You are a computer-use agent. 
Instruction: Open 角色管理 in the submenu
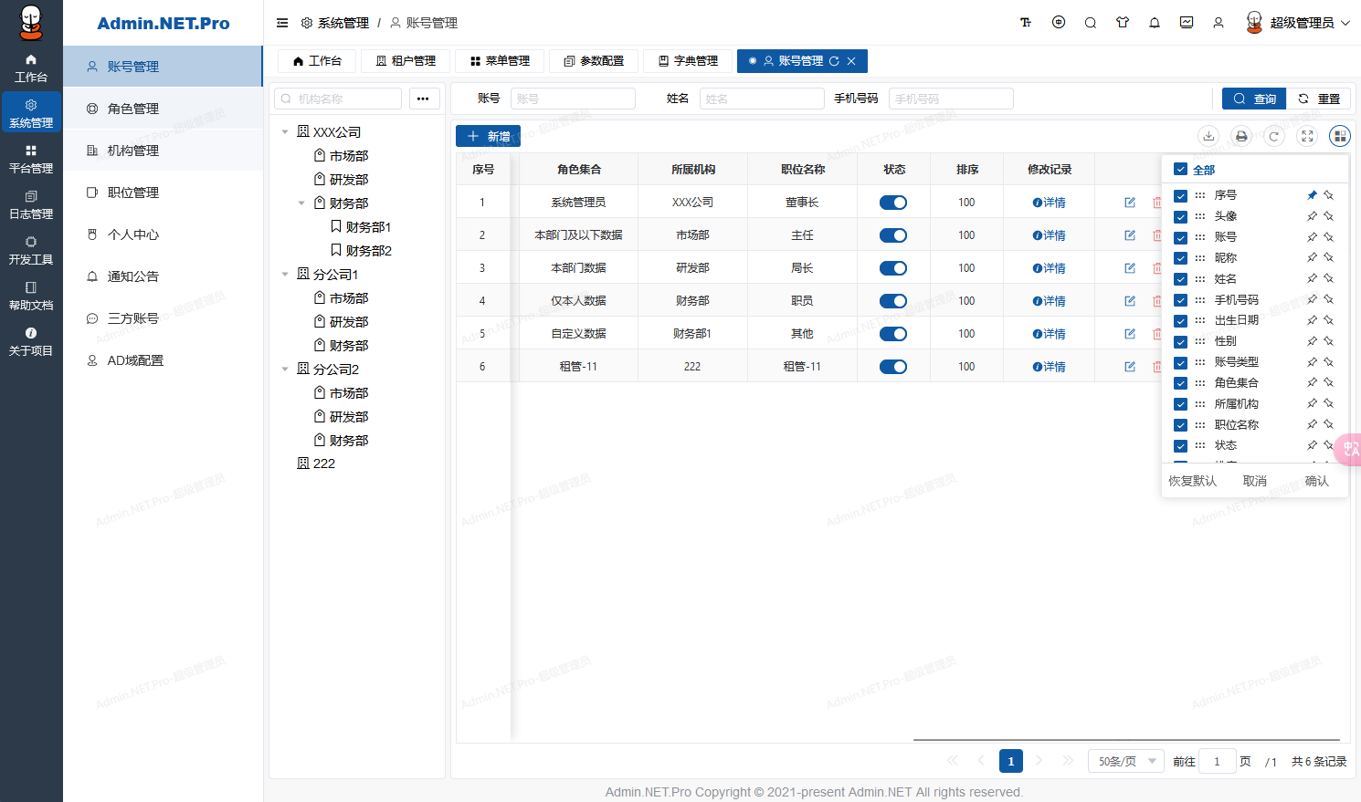(x=164, y=109)
